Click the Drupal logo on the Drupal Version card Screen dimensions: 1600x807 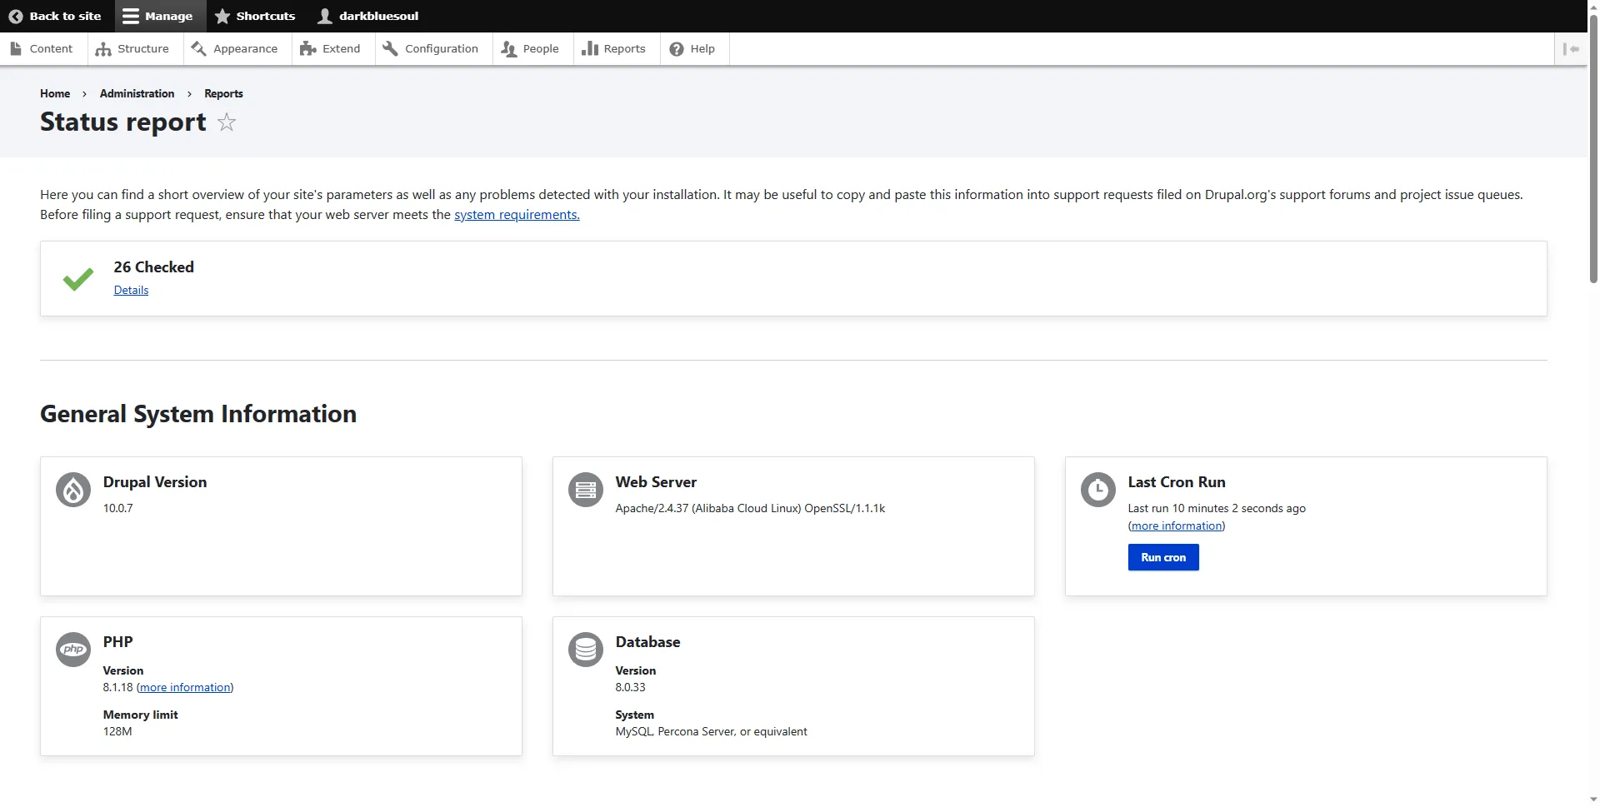pyautogui.click(x=72, y=490)
